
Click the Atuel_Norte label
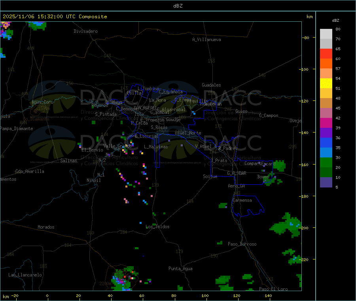coord(188,133)
